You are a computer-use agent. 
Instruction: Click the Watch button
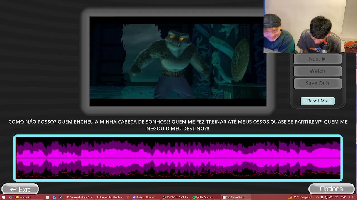pyautogui.click(x=317, y=71)
